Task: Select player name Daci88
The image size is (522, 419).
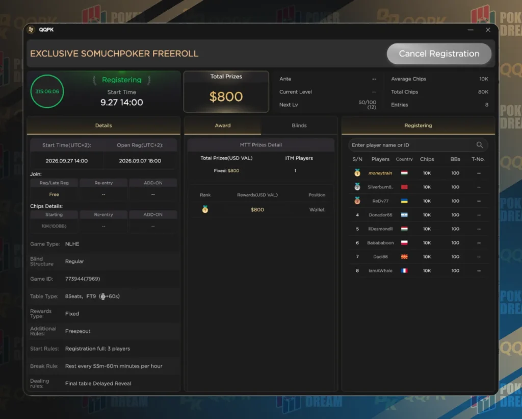Action: pos(380,257)
